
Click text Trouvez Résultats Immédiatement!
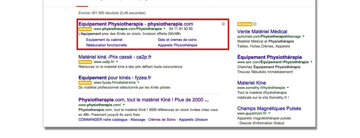click(265, 72)
